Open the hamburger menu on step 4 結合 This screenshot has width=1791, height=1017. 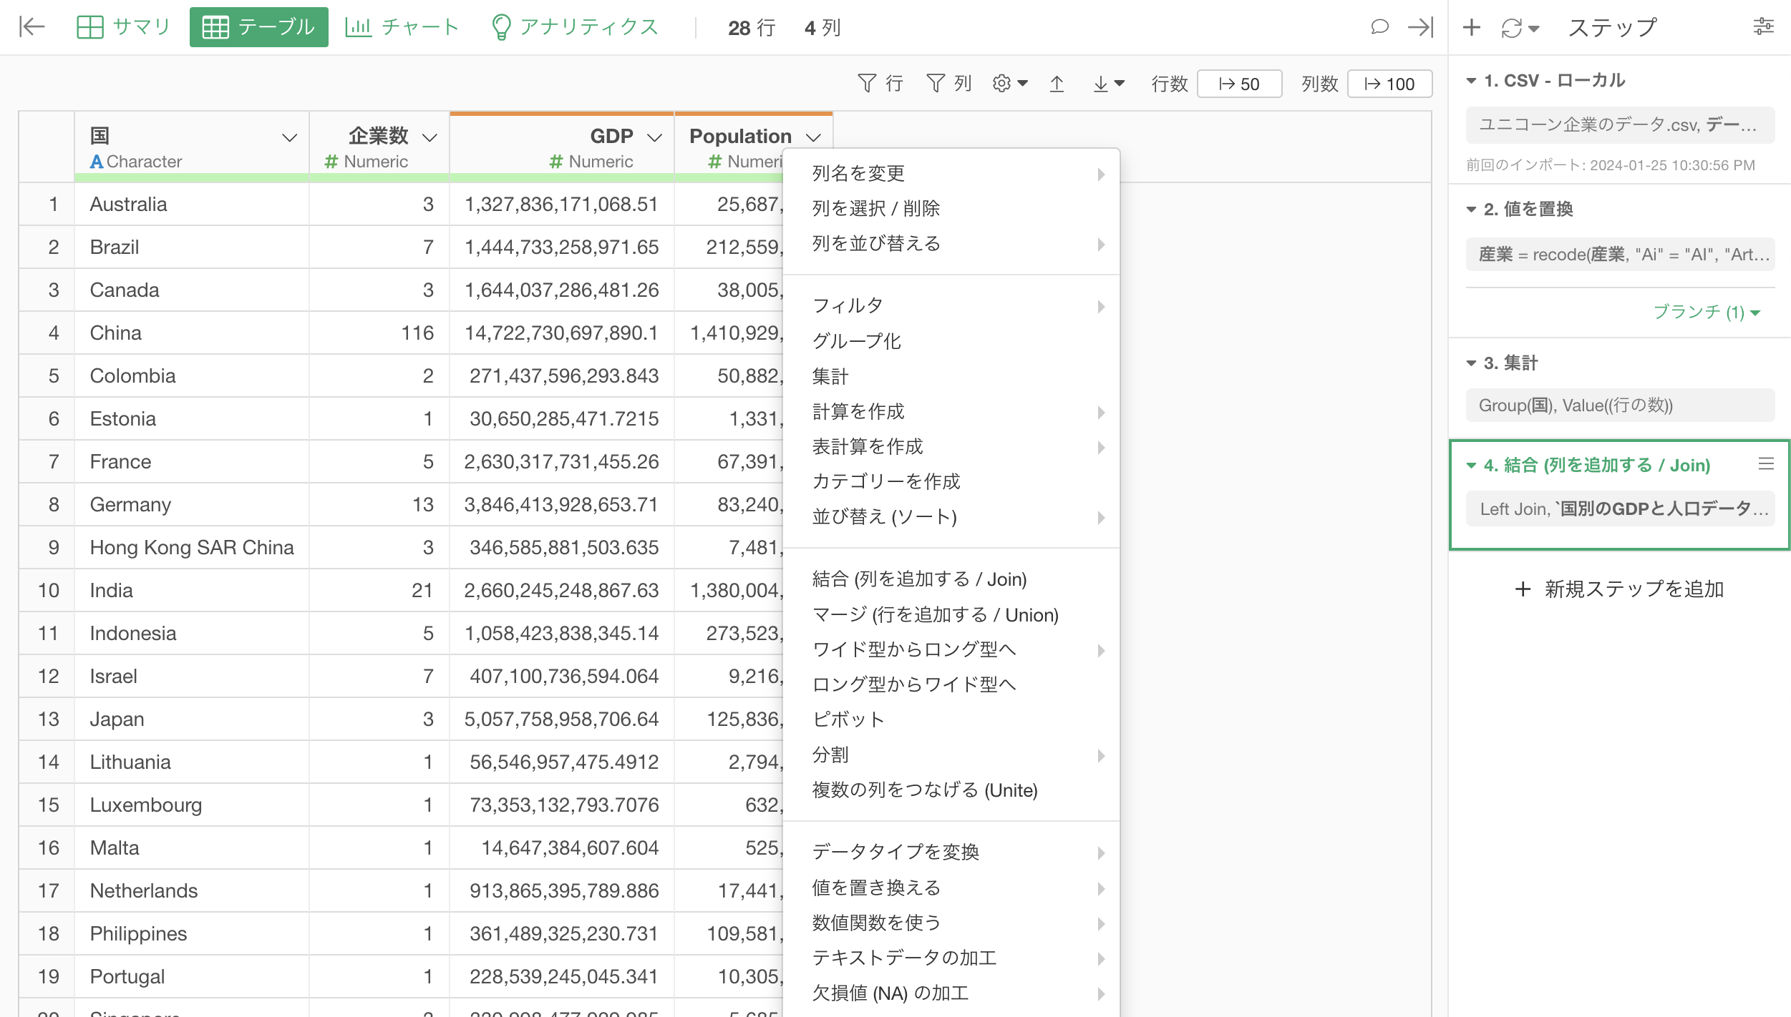1766,464
